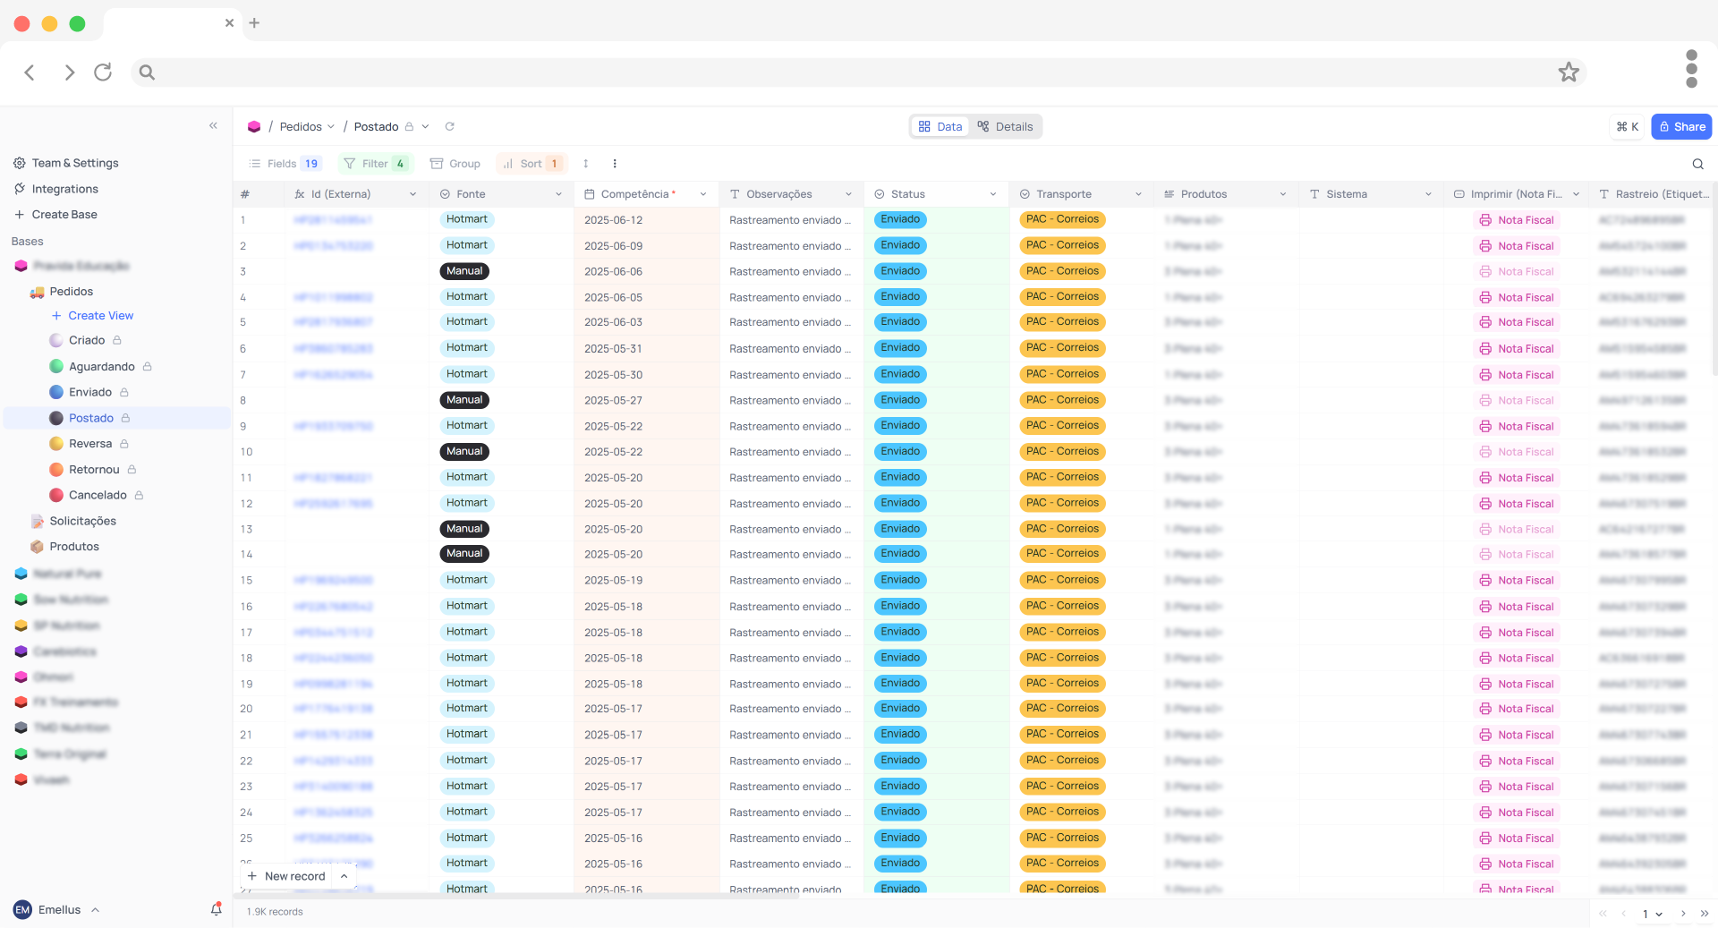Viewport: 1718px width, 928px height.
Task: Open the Aguardando view
Action: (101, 367)
